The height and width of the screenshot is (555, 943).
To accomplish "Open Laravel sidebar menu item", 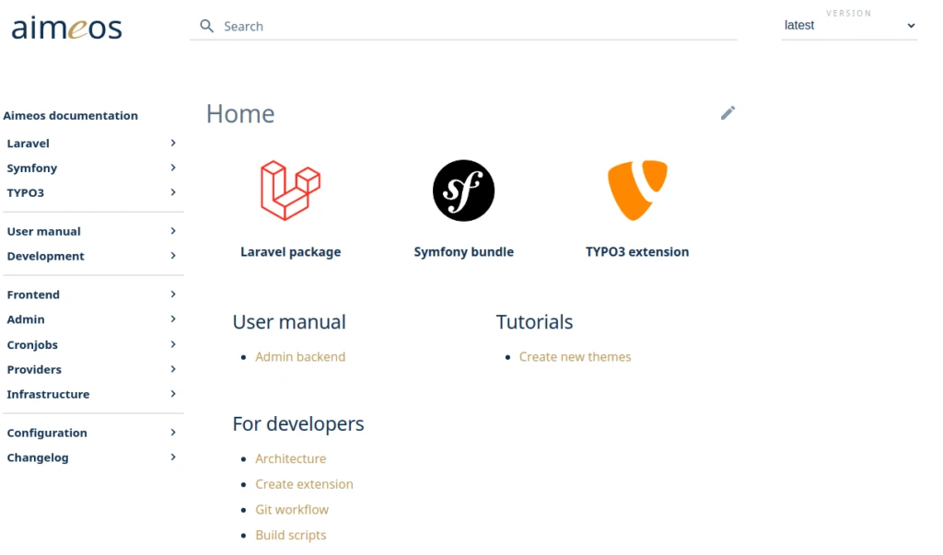I will (x=29, y=143).
